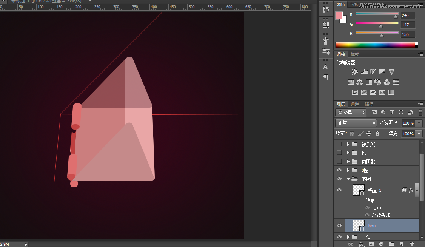Add a Levels adjustment
425x247 pixels.
pyautogui.click(x=364, y=72)
